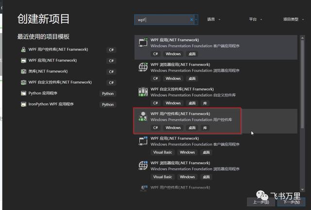Click the 下一步(N) button
Image resolution: width=311 pixels, height=210 pixels.
pos(292,202)
